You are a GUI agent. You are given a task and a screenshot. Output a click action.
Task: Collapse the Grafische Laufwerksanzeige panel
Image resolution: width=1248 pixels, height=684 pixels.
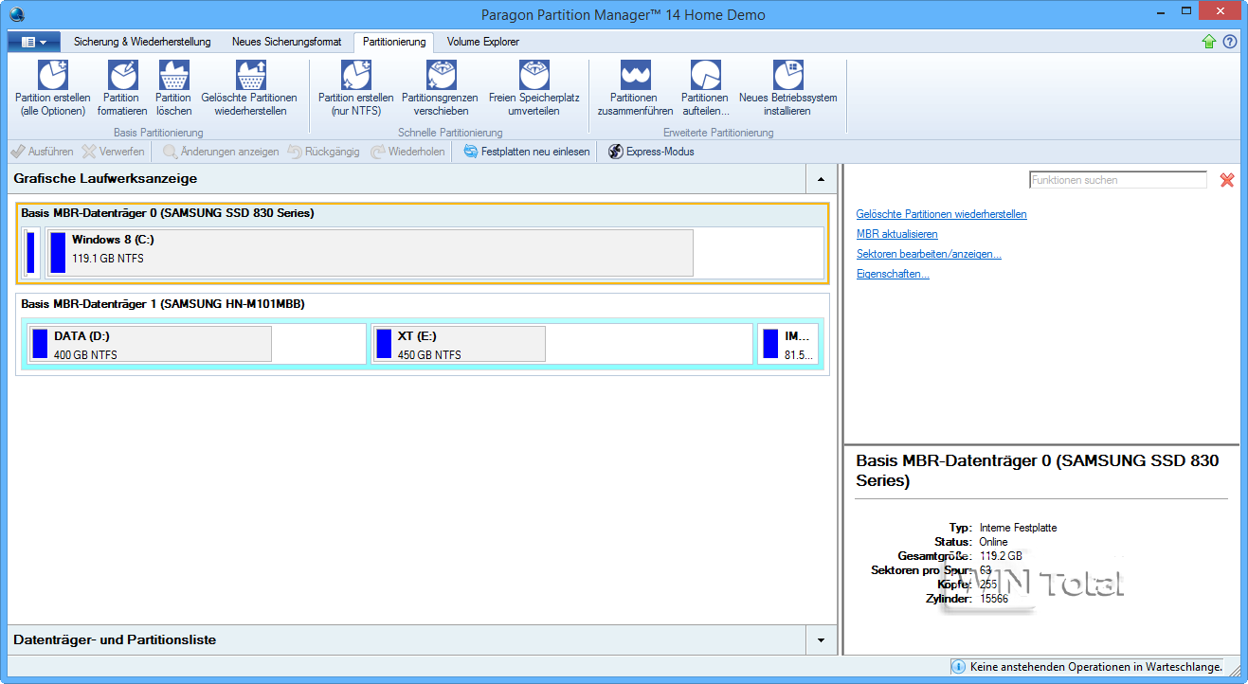tap(821, 178)
